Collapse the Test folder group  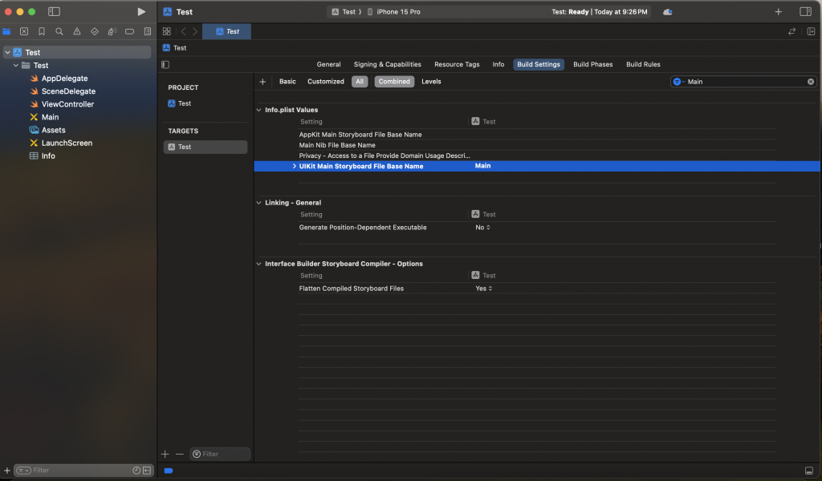click(16, 66)
